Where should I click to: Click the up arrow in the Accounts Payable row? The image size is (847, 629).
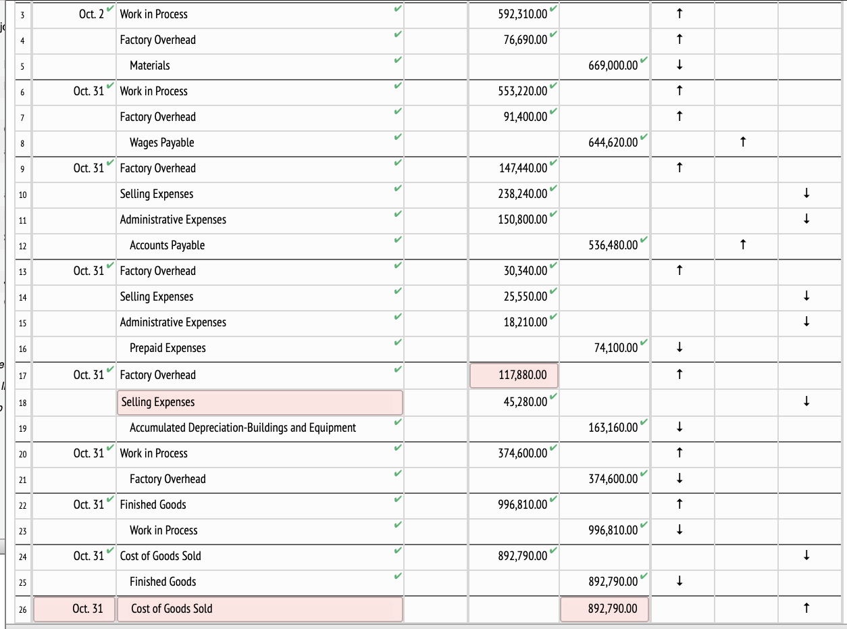click(744, 245)
